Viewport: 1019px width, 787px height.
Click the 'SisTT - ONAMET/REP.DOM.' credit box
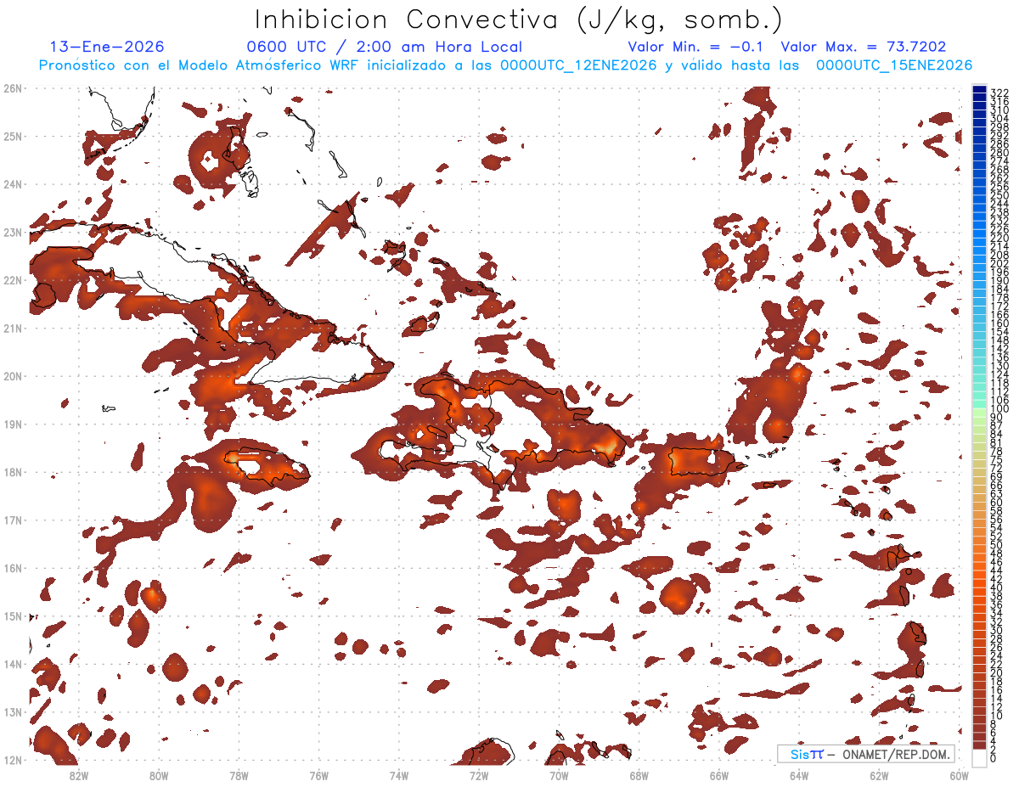[x=866, y=754]
